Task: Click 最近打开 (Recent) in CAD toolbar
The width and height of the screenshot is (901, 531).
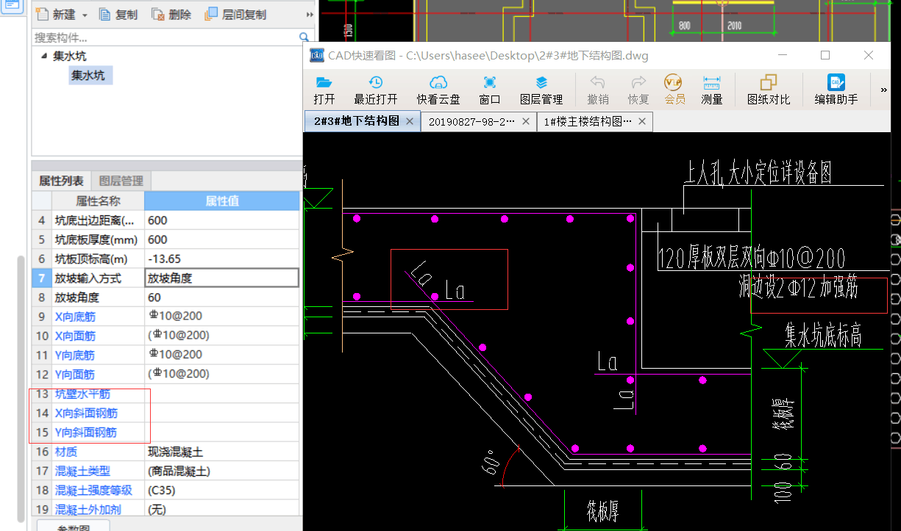Action: (x=376, y=90)
